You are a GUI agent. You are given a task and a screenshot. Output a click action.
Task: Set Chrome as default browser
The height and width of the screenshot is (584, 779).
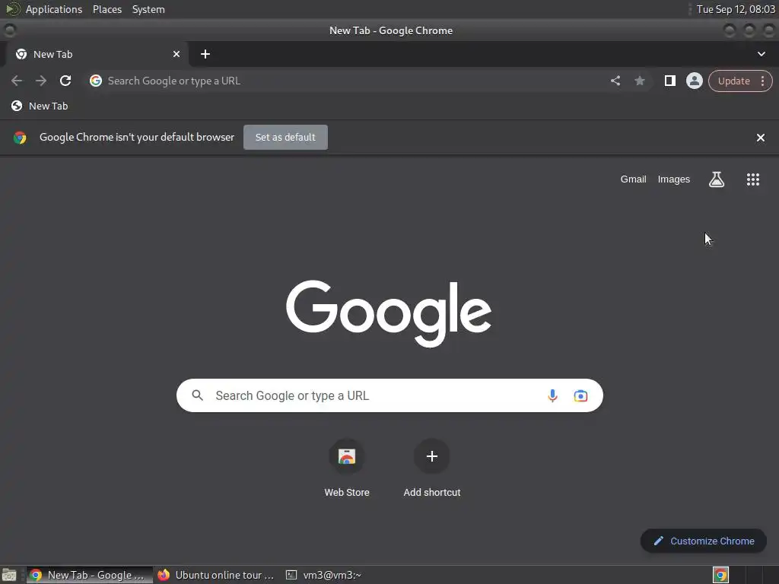tap(285, 137)
